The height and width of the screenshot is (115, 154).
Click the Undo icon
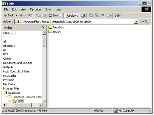tap(109, 16)
